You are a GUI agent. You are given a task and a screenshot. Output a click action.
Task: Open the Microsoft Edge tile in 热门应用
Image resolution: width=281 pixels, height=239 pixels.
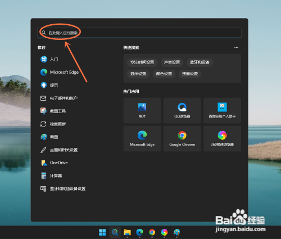click(x=142, y=138)
